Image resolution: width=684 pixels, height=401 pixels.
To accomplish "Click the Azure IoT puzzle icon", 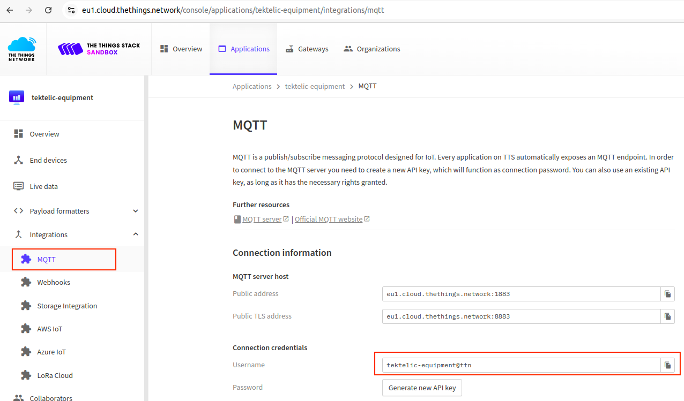I will [26, 352].
